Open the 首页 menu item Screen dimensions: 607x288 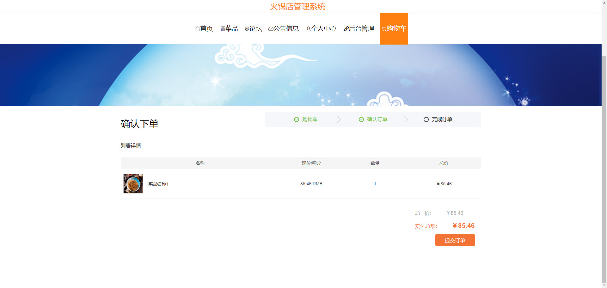point(204,29)
